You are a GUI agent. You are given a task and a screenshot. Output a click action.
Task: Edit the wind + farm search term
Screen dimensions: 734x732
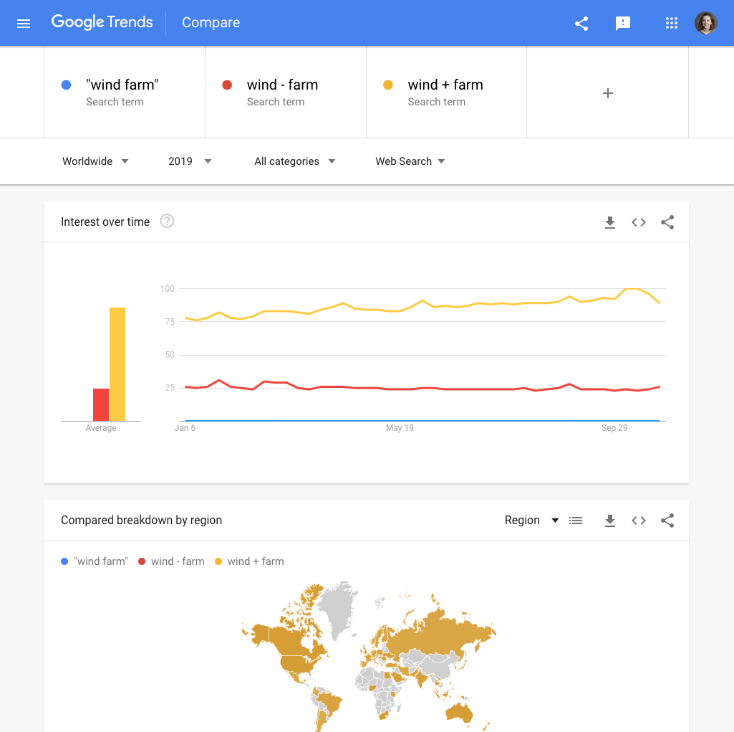[x=447, y=92]
